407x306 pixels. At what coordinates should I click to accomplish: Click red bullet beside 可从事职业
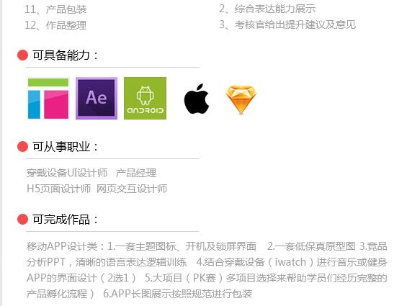[x=22, y=147]
